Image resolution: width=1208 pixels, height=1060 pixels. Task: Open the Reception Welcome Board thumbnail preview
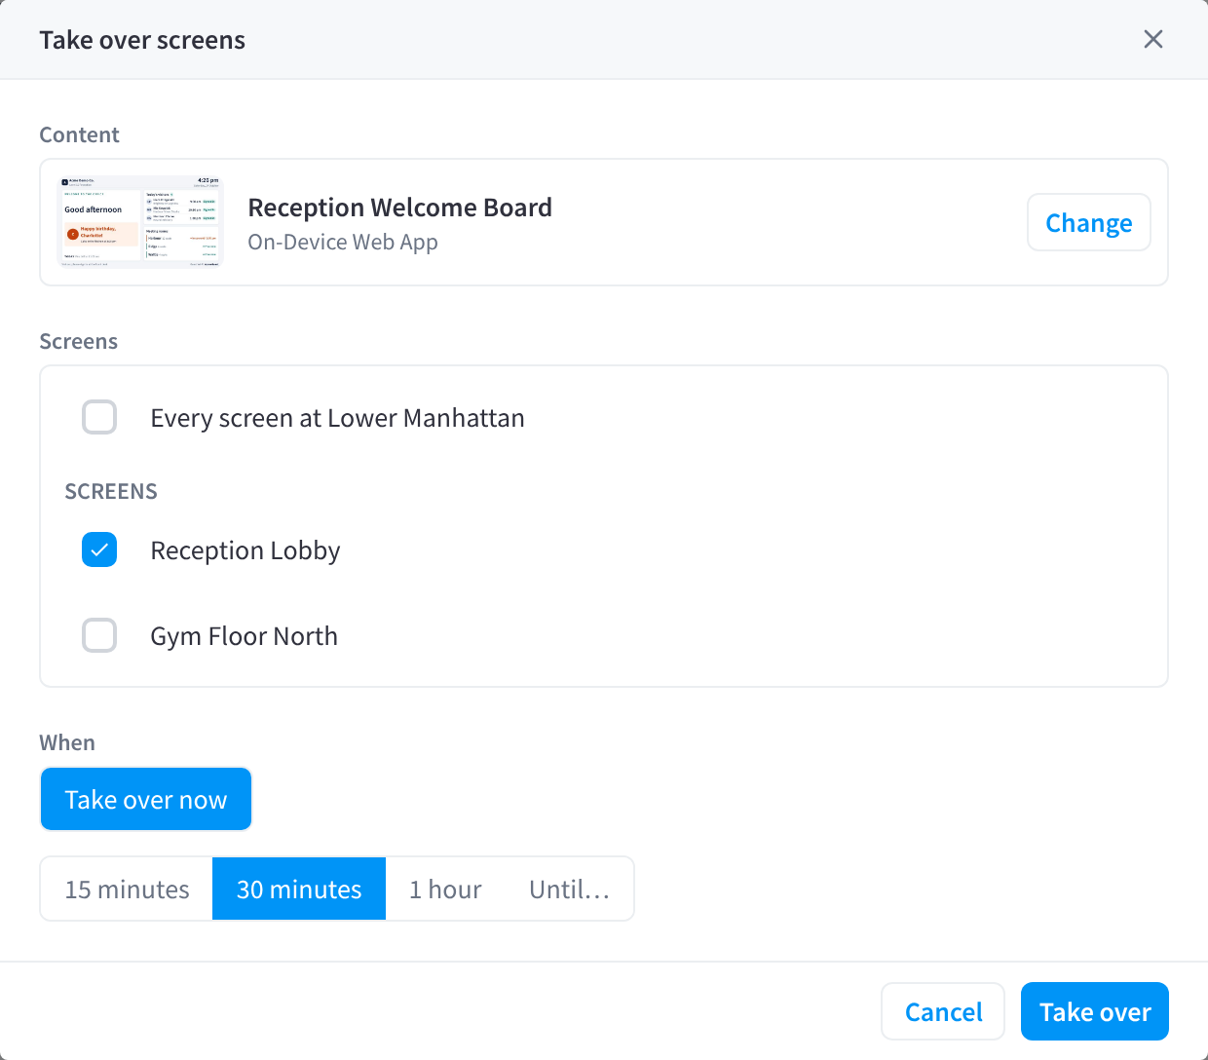(x=141, y=222)
